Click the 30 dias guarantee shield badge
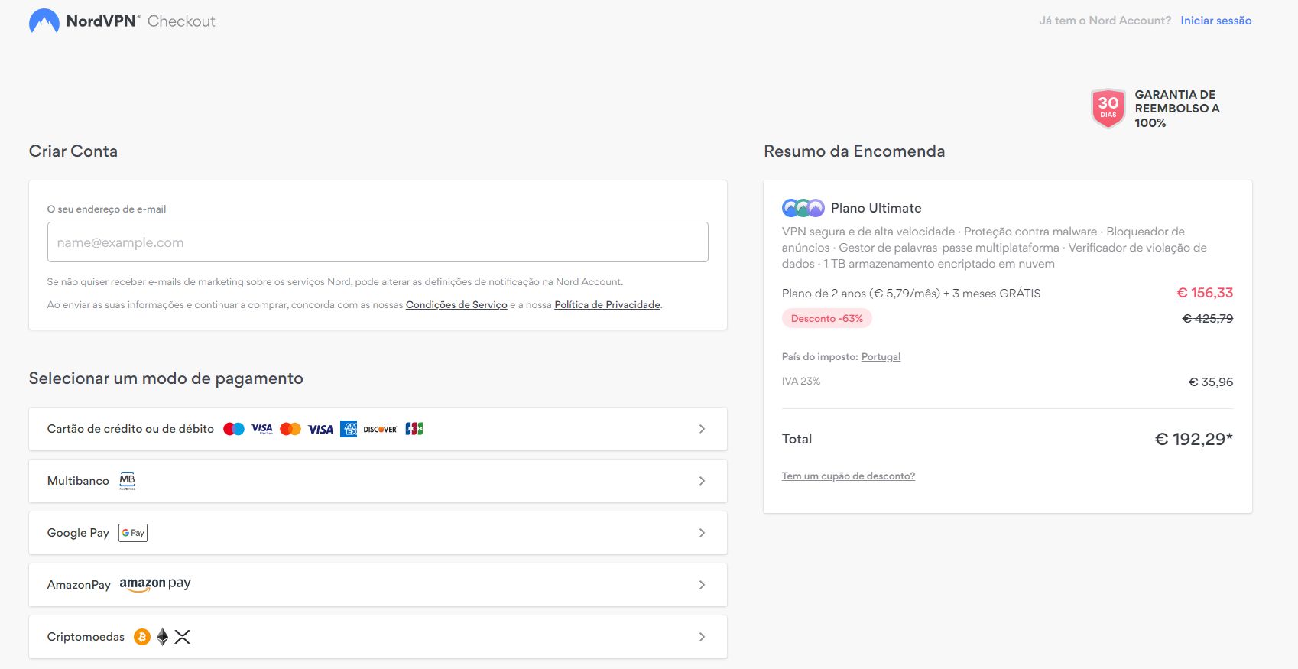The height and width of the screenshot is (669, 1298). pos(1108,108)
